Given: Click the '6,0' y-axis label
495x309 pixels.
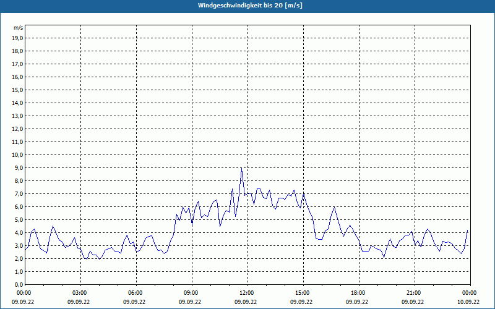Looking at the screenshot, I should [x=19, y=207].
